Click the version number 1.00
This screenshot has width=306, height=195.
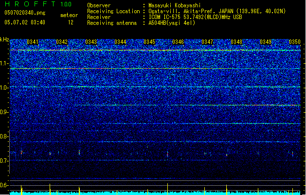66,4
